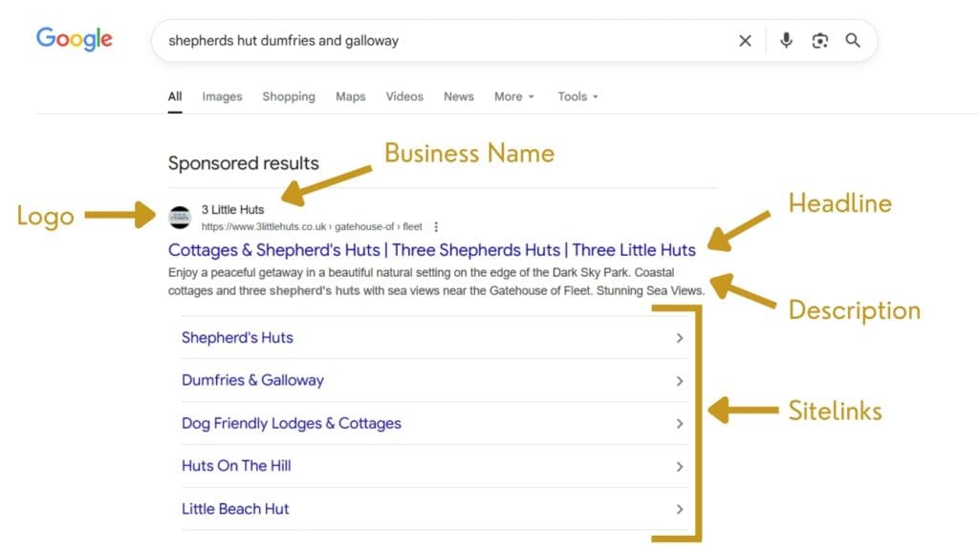Expand the Little Beach Hut sitelink chevron
Viewport: 979px width, 550px height.
[x=680, y=509]
